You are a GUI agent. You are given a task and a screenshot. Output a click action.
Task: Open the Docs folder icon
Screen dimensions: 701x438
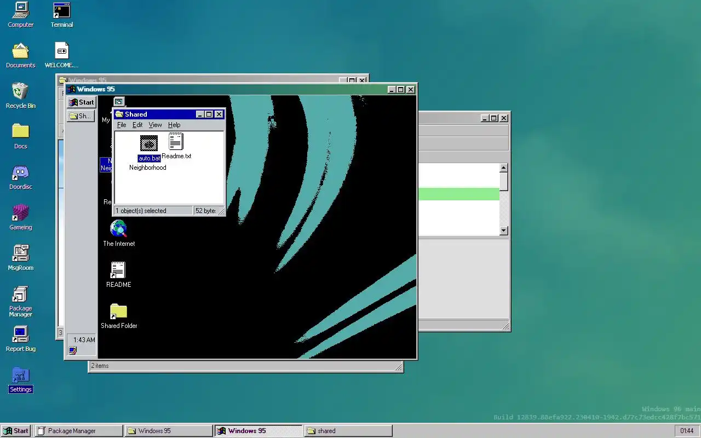(20, 136)
